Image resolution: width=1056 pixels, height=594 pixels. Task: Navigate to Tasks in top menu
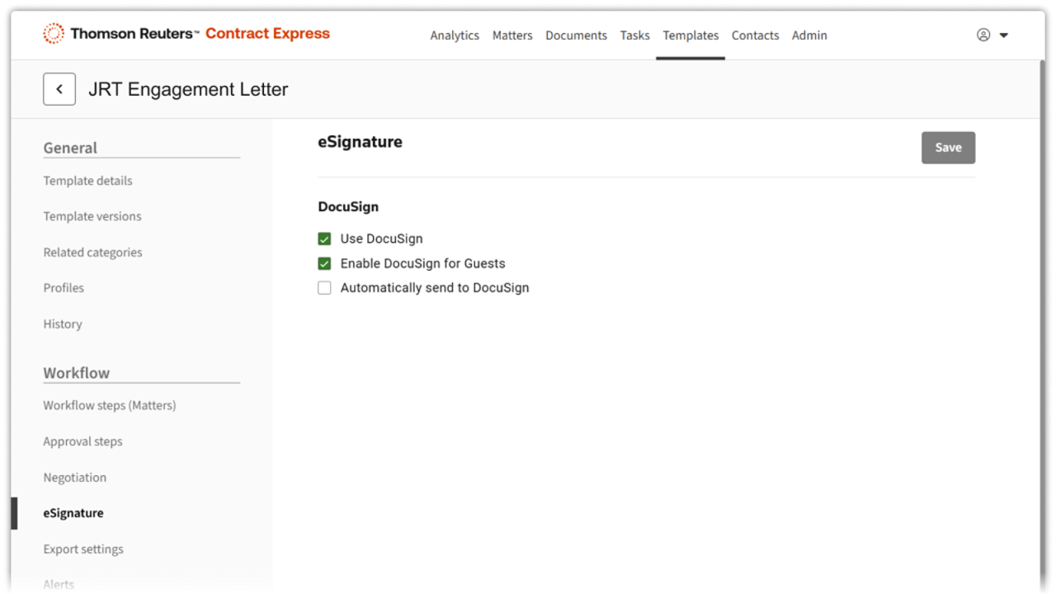pyautogui.click(x=634, y=35)
